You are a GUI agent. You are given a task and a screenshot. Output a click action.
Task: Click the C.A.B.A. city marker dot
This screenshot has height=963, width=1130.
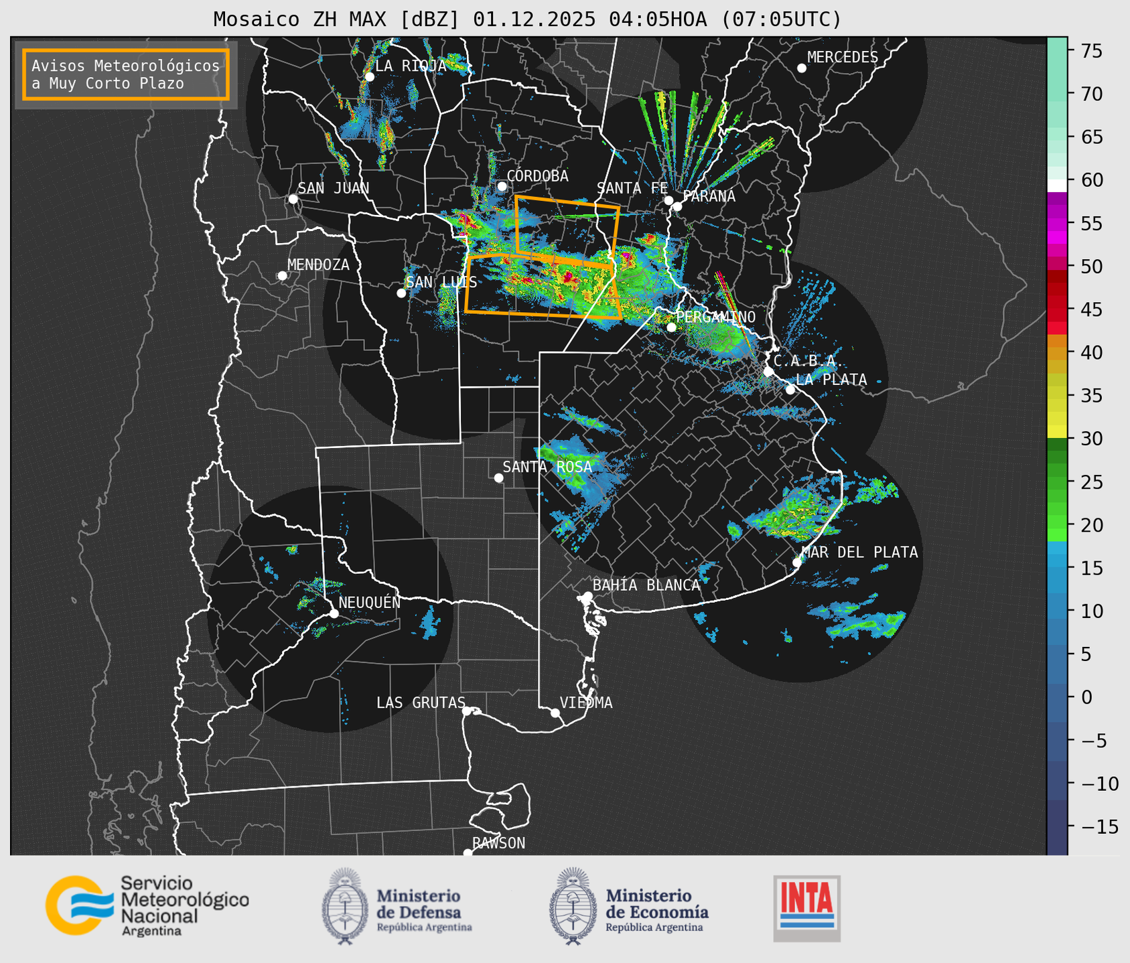pyautogui.click(x=768, y=372)
